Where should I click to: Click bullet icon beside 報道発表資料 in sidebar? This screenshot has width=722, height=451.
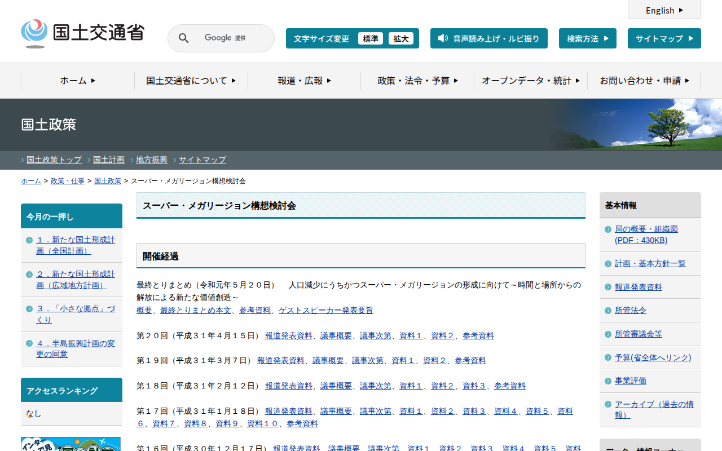tap(607, 288)
